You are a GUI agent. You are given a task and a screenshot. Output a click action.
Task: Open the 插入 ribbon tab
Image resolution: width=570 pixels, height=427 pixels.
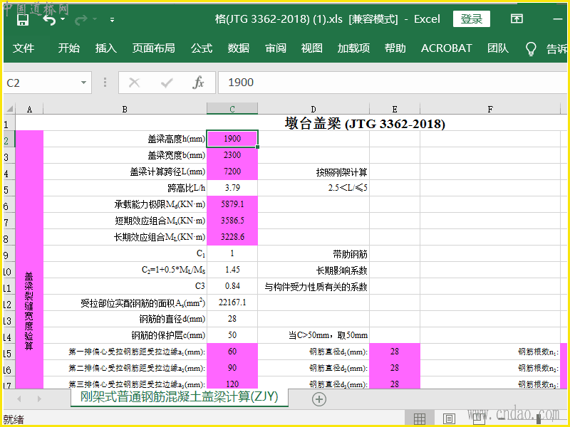pyautogui.click(x=106, y=48)
